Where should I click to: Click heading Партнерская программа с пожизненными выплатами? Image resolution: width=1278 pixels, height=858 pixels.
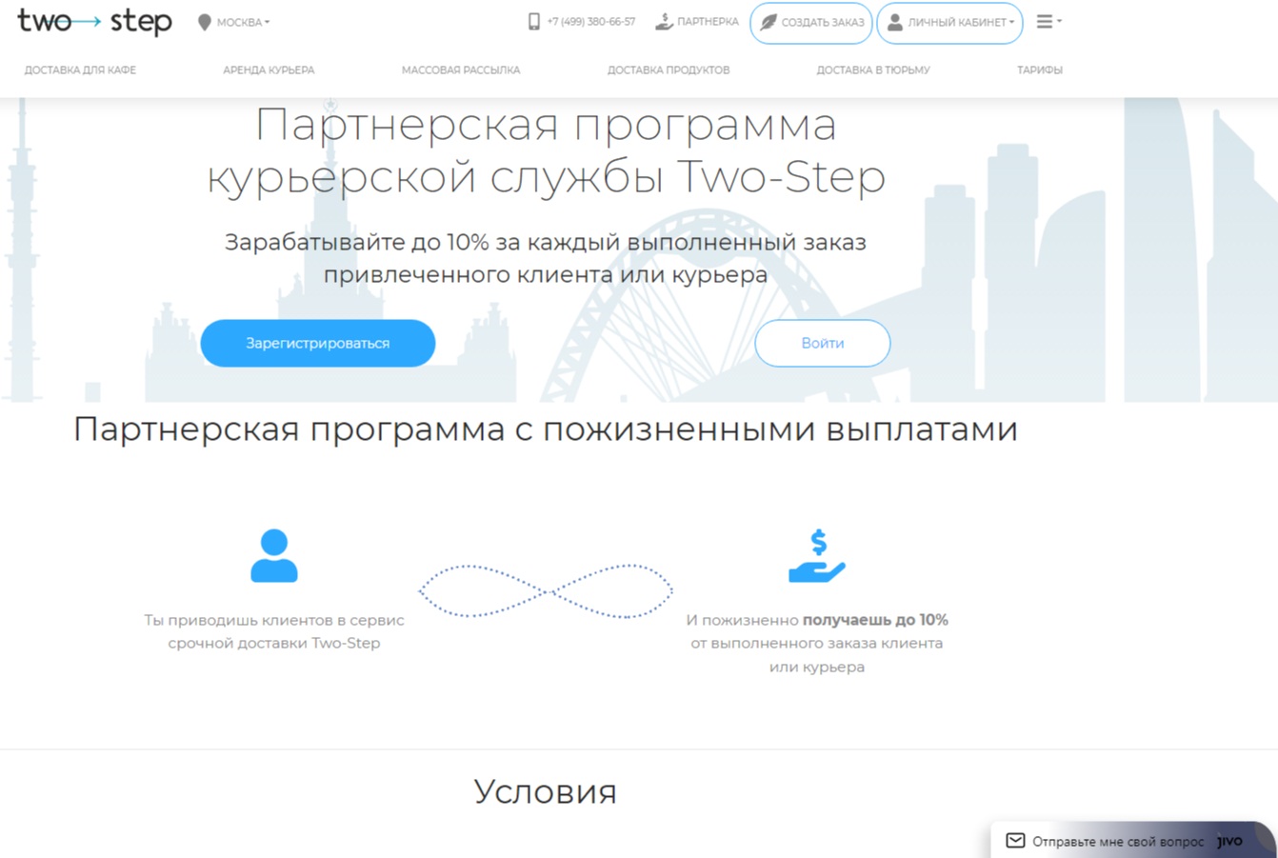click(546, 429)
